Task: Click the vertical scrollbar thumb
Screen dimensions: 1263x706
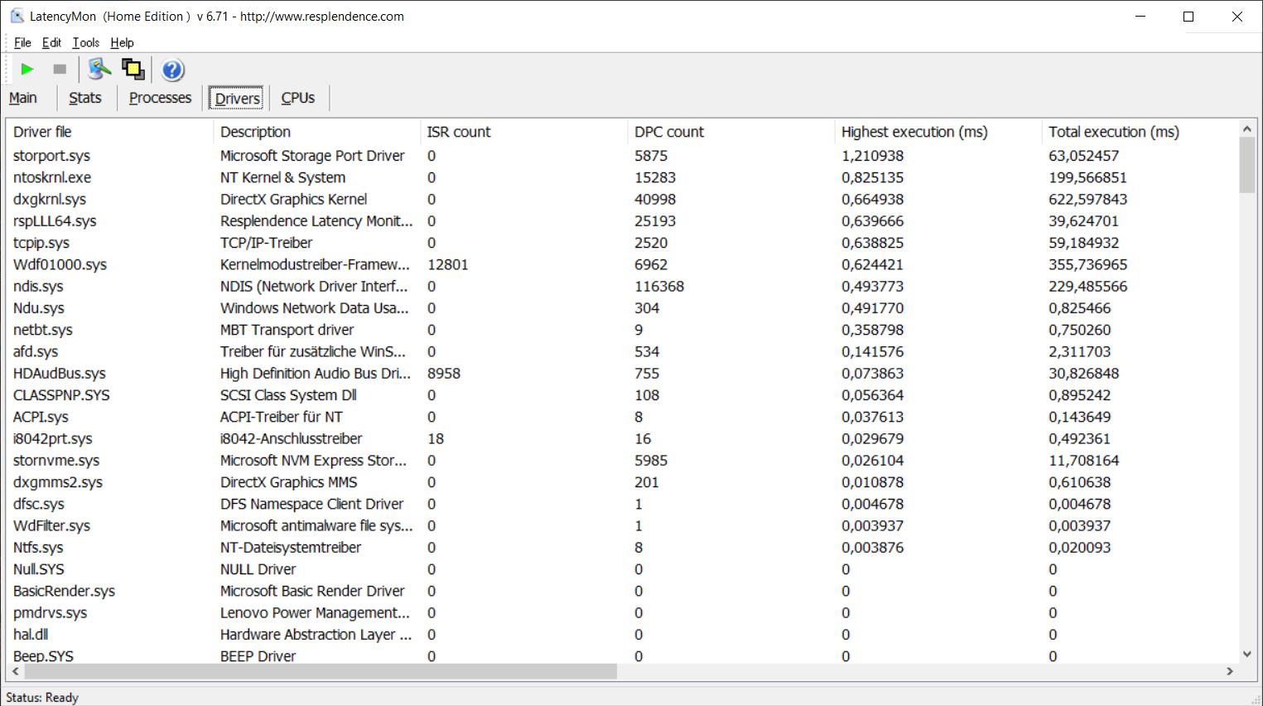Action: (1247, 165)
